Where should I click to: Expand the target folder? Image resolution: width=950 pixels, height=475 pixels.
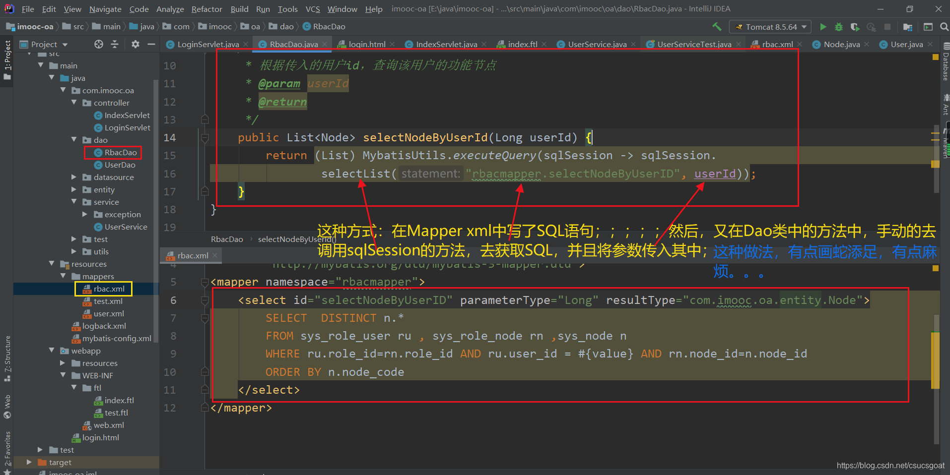tap(29, 462)
